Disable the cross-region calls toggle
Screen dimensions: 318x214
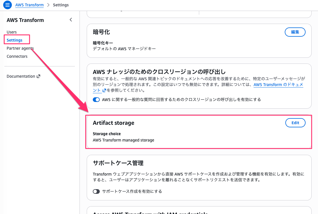click(x=96, y=100)
